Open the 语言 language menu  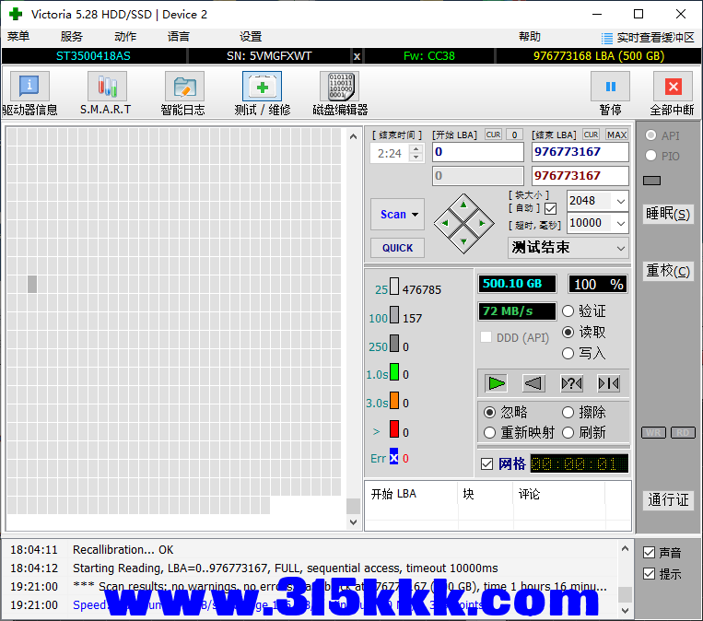[x=179, y=37]
